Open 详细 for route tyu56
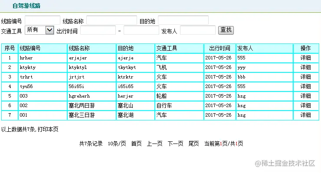Image resolution: width=321 pixels, height=173 pixels. click(305, 86)
